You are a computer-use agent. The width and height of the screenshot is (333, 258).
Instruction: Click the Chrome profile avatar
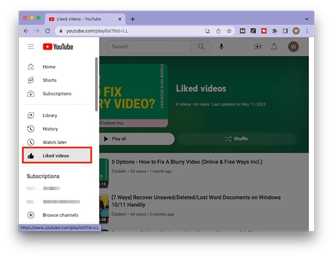click(296, 31)
